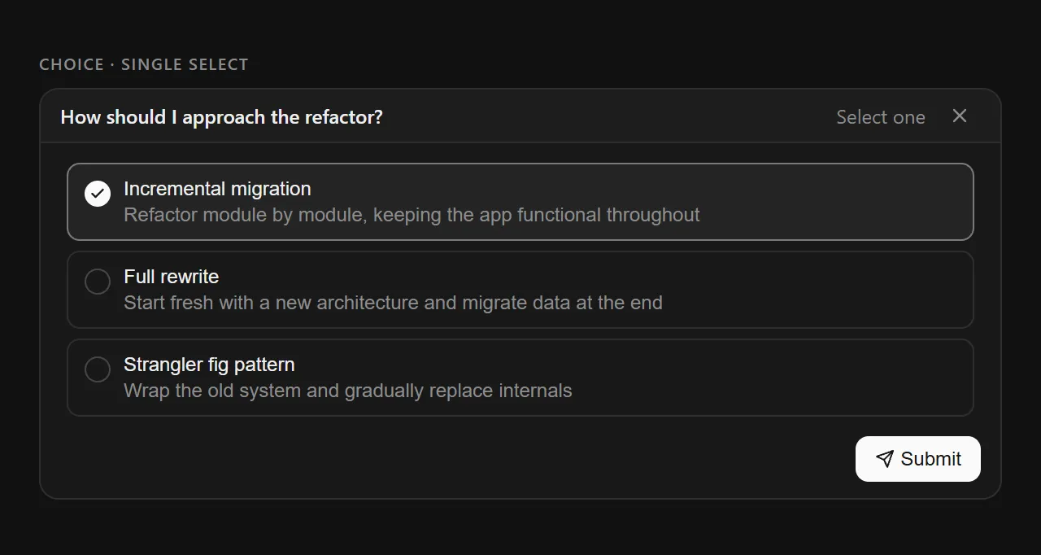Click the 'Select one' hint label

click(x=880, y=117)
